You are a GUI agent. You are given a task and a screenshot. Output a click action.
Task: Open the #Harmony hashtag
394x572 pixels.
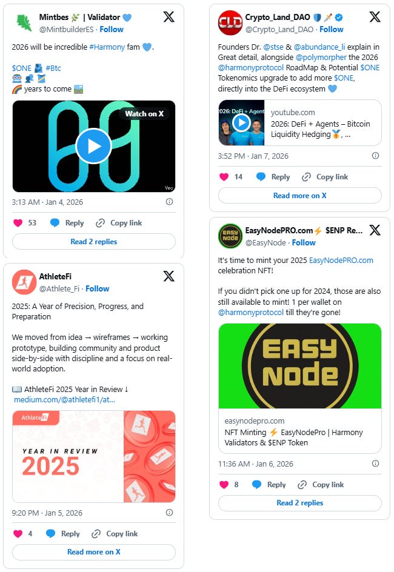coord(107,47)
